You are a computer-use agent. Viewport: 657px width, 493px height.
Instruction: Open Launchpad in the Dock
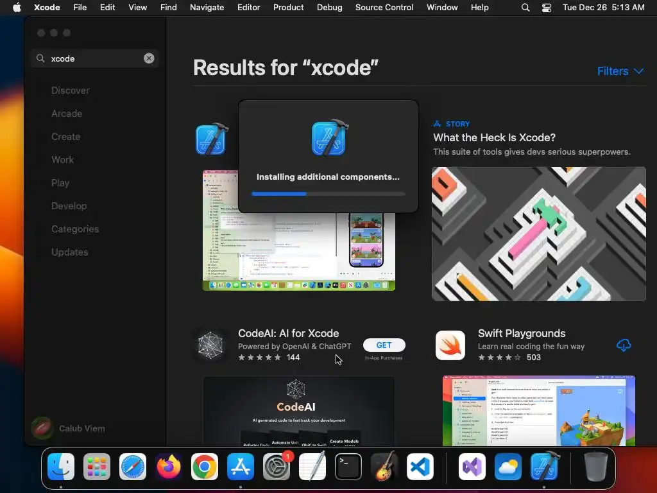point(97,467)
